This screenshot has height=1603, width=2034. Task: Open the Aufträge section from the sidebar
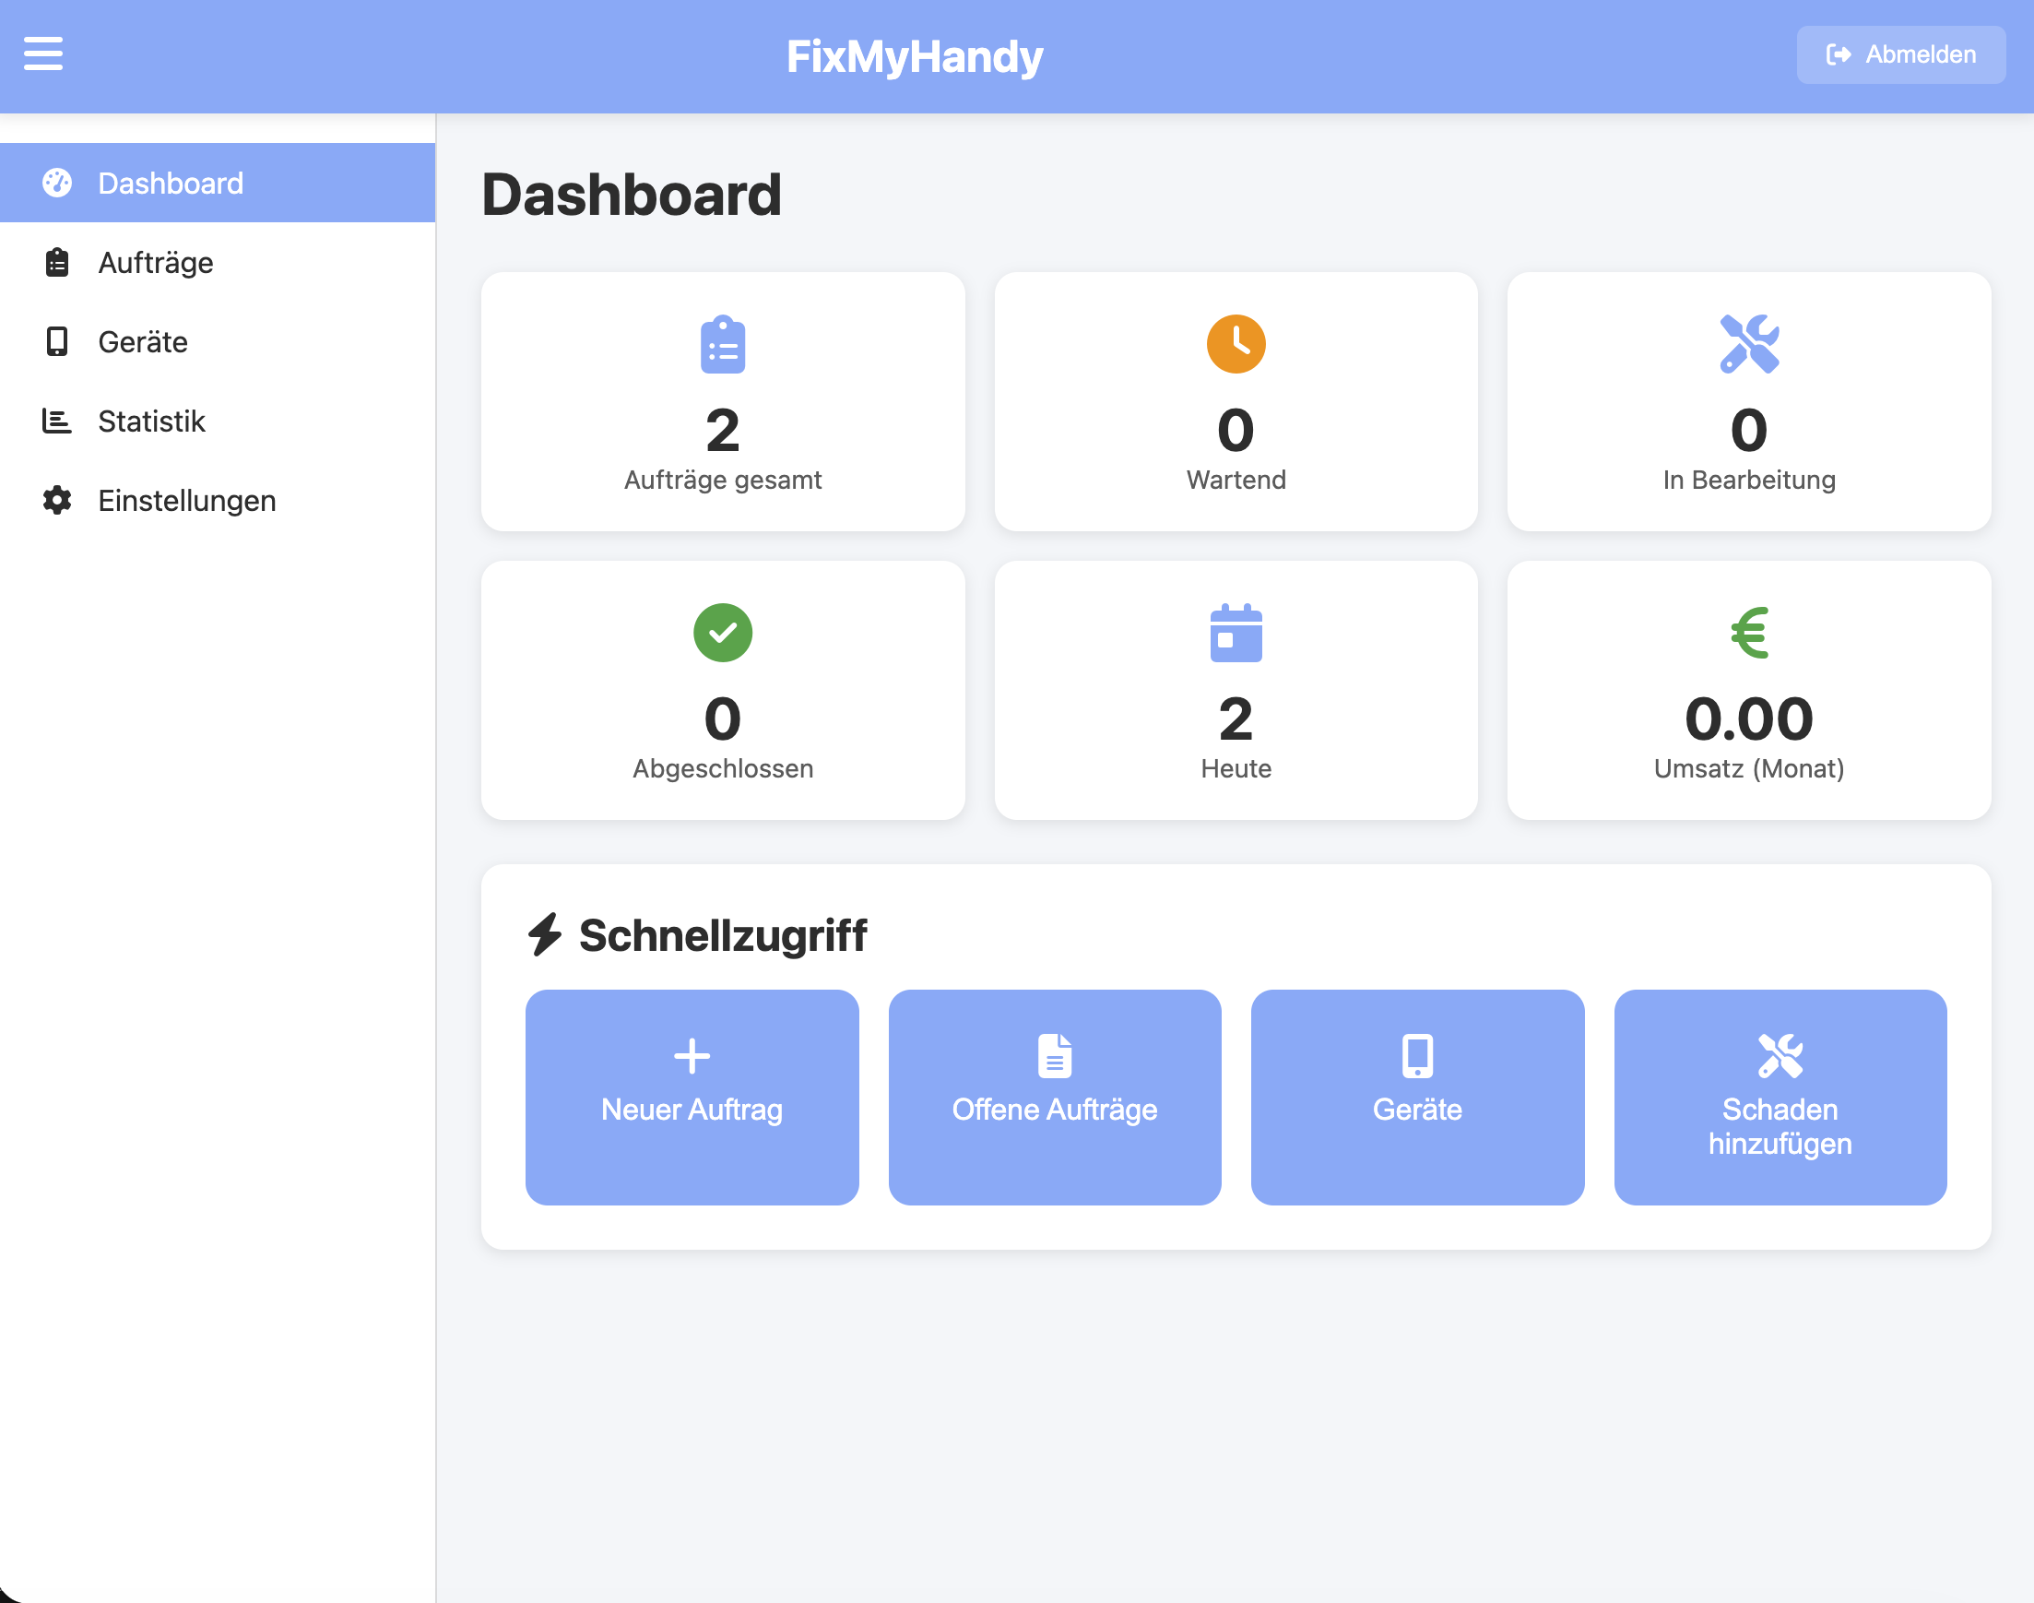point(156,263)
